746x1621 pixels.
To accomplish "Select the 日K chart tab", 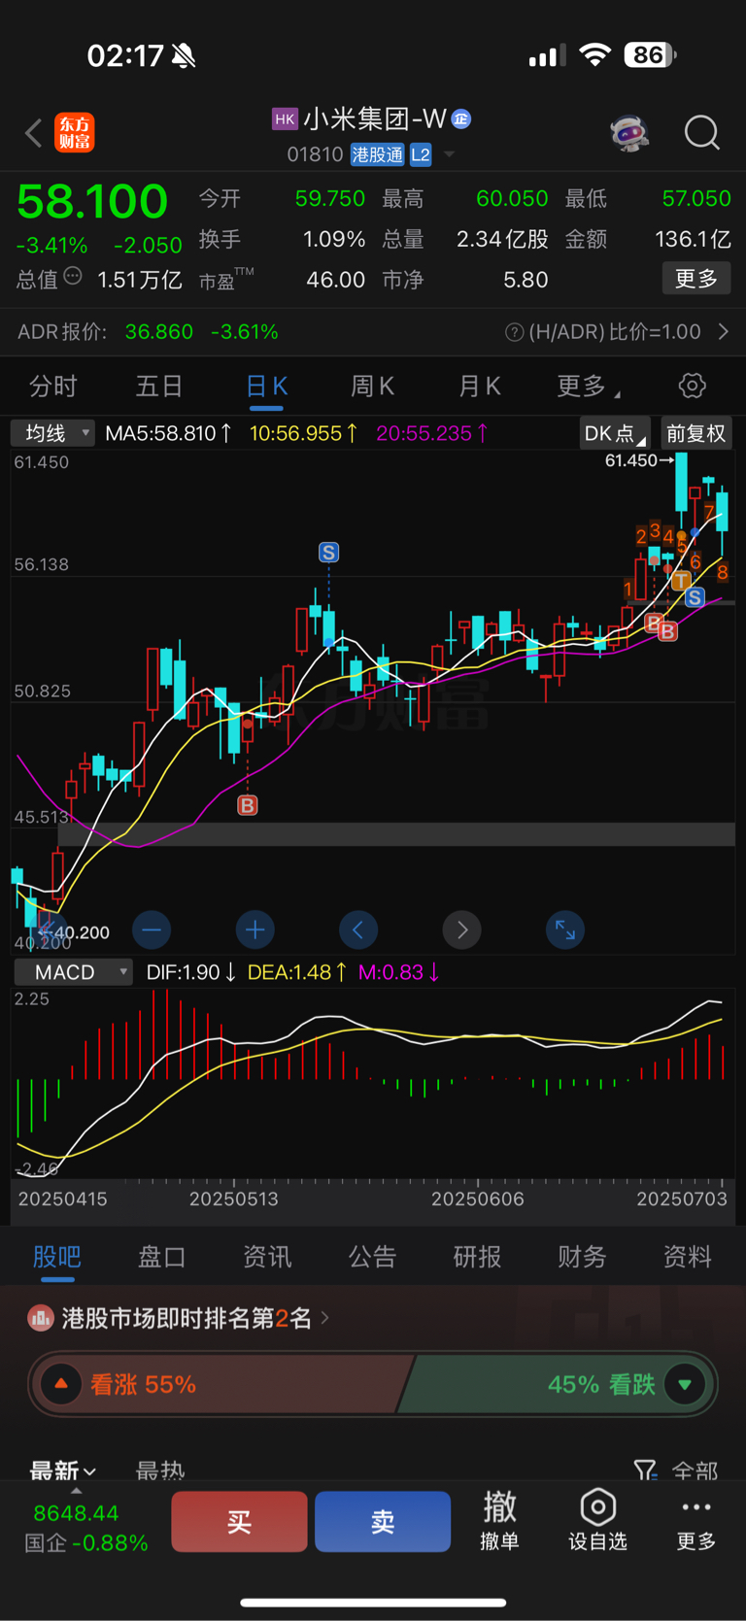I will [x=266, y=387].
